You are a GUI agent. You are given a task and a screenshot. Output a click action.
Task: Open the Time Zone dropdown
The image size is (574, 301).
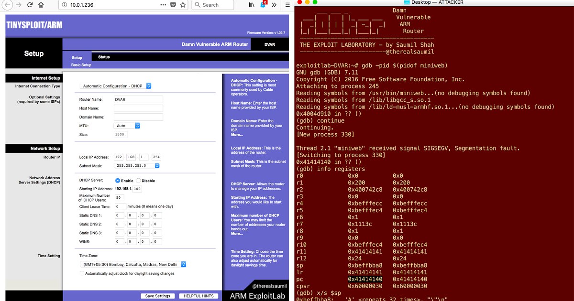tap(133, 264)
